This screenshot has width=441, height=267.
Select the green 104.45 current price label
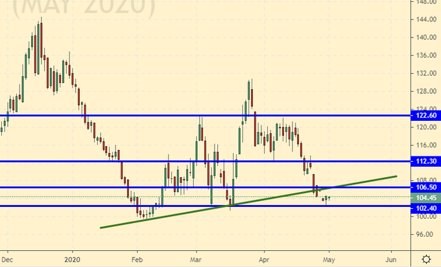point(425,197)
